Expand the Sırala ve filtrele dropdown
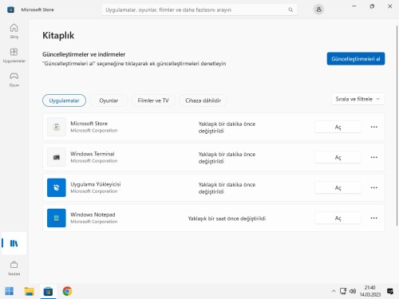 pyautogui.click(x=358, y=99)
